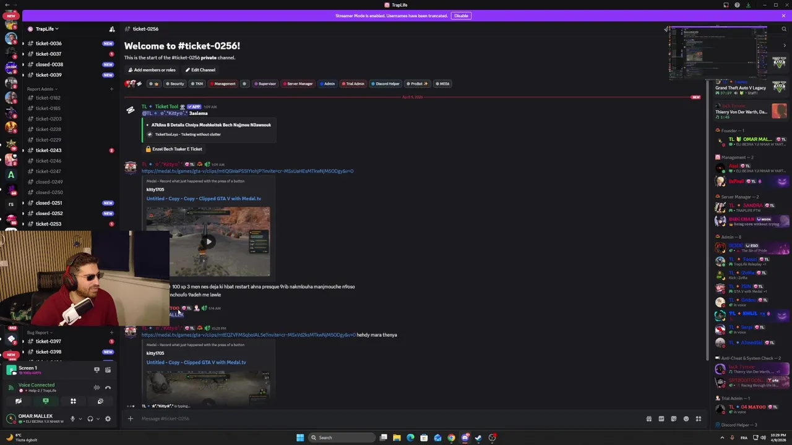Click the green download update icon
792x445 pixels.
point(748,5)
